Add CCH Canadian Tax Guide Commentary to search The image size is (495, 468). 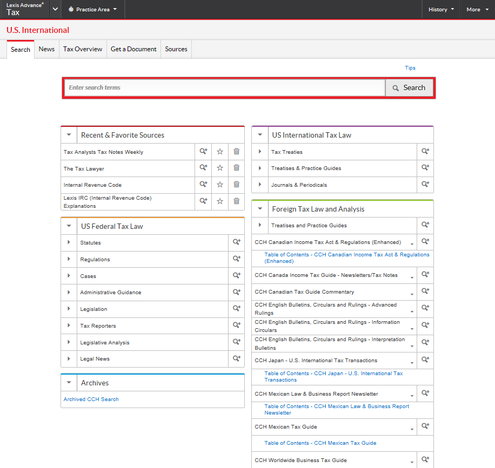425,291
